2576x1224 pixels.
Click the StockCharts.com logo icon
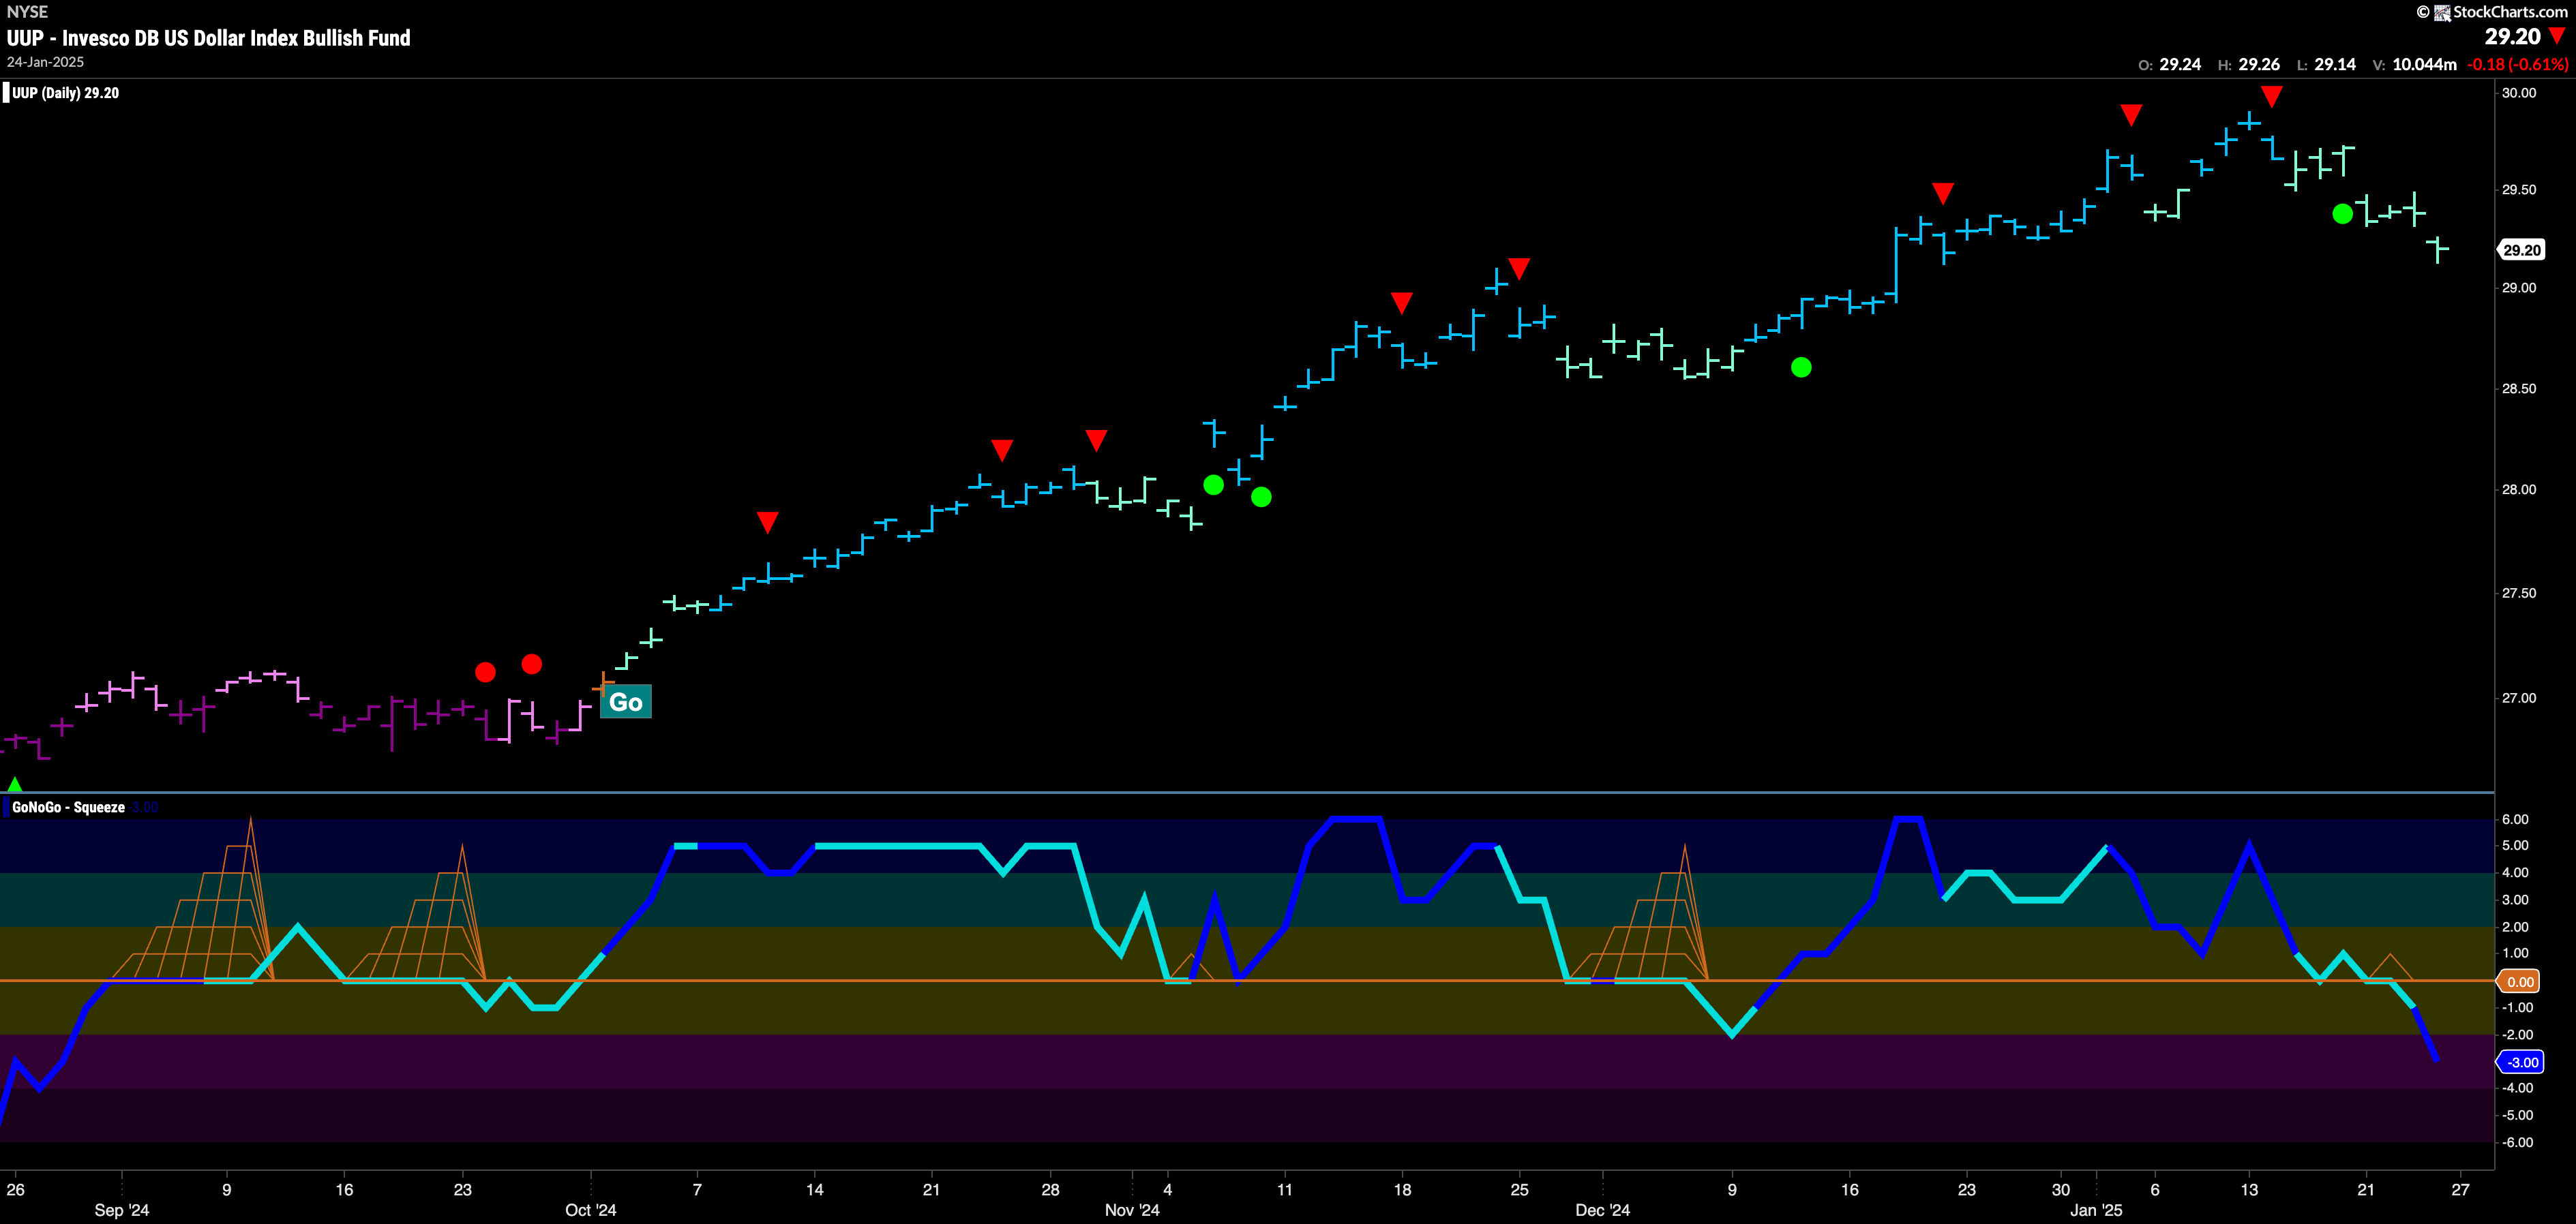[x=2442, y=12]
